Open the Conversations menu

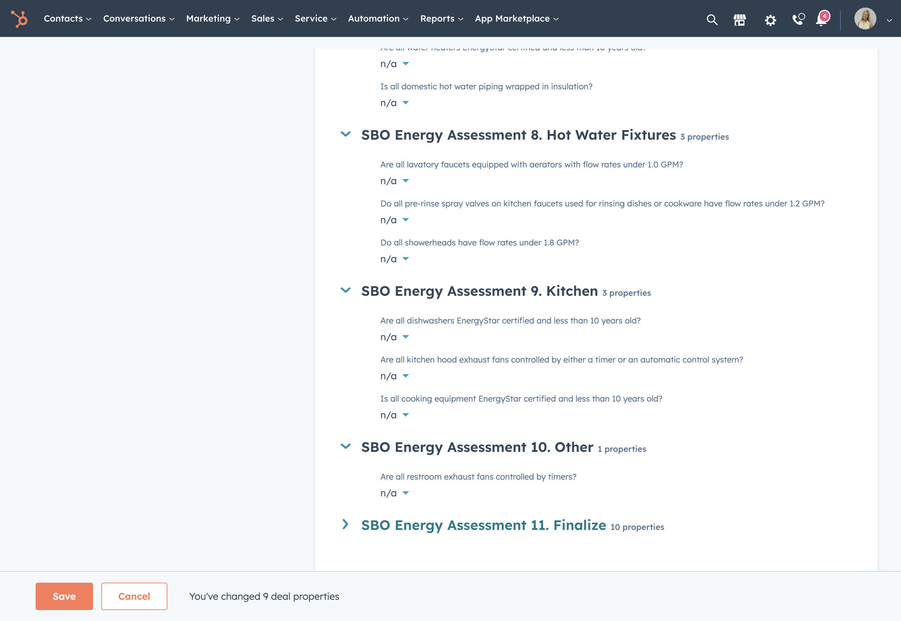point(139,19)
